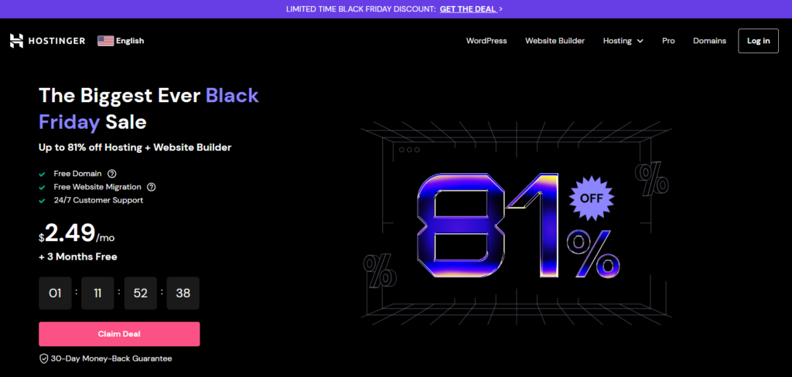
Task: Follow the GET THE DEAL banner link
Action: pyautogui.click(x=467, y=9)
